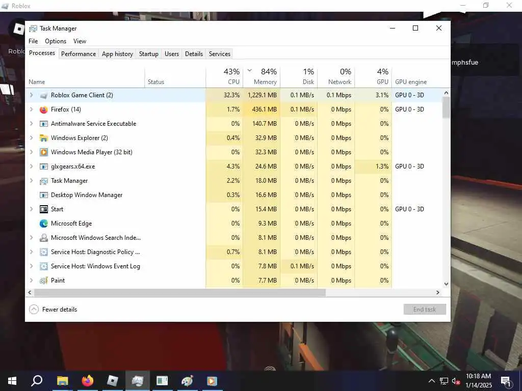Sort by the Name column header
522x391 pixels.
85,77
